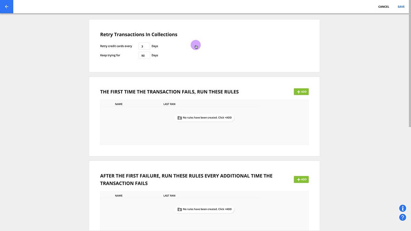The height and width of the screenshot is (231, 411).
Task: Edit the retry credit cards every days field
Action: 144,46
